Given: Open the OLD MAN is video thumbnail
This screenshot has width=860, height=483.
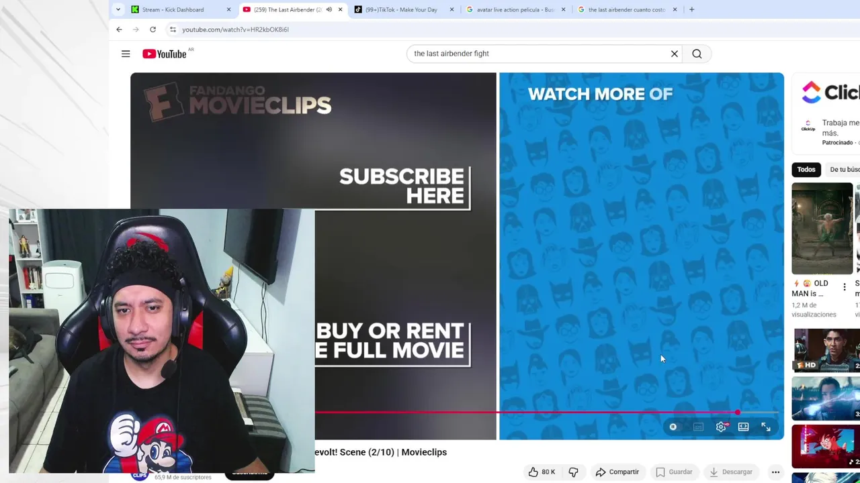Looking at the screenshot, I should pos(822,229).
